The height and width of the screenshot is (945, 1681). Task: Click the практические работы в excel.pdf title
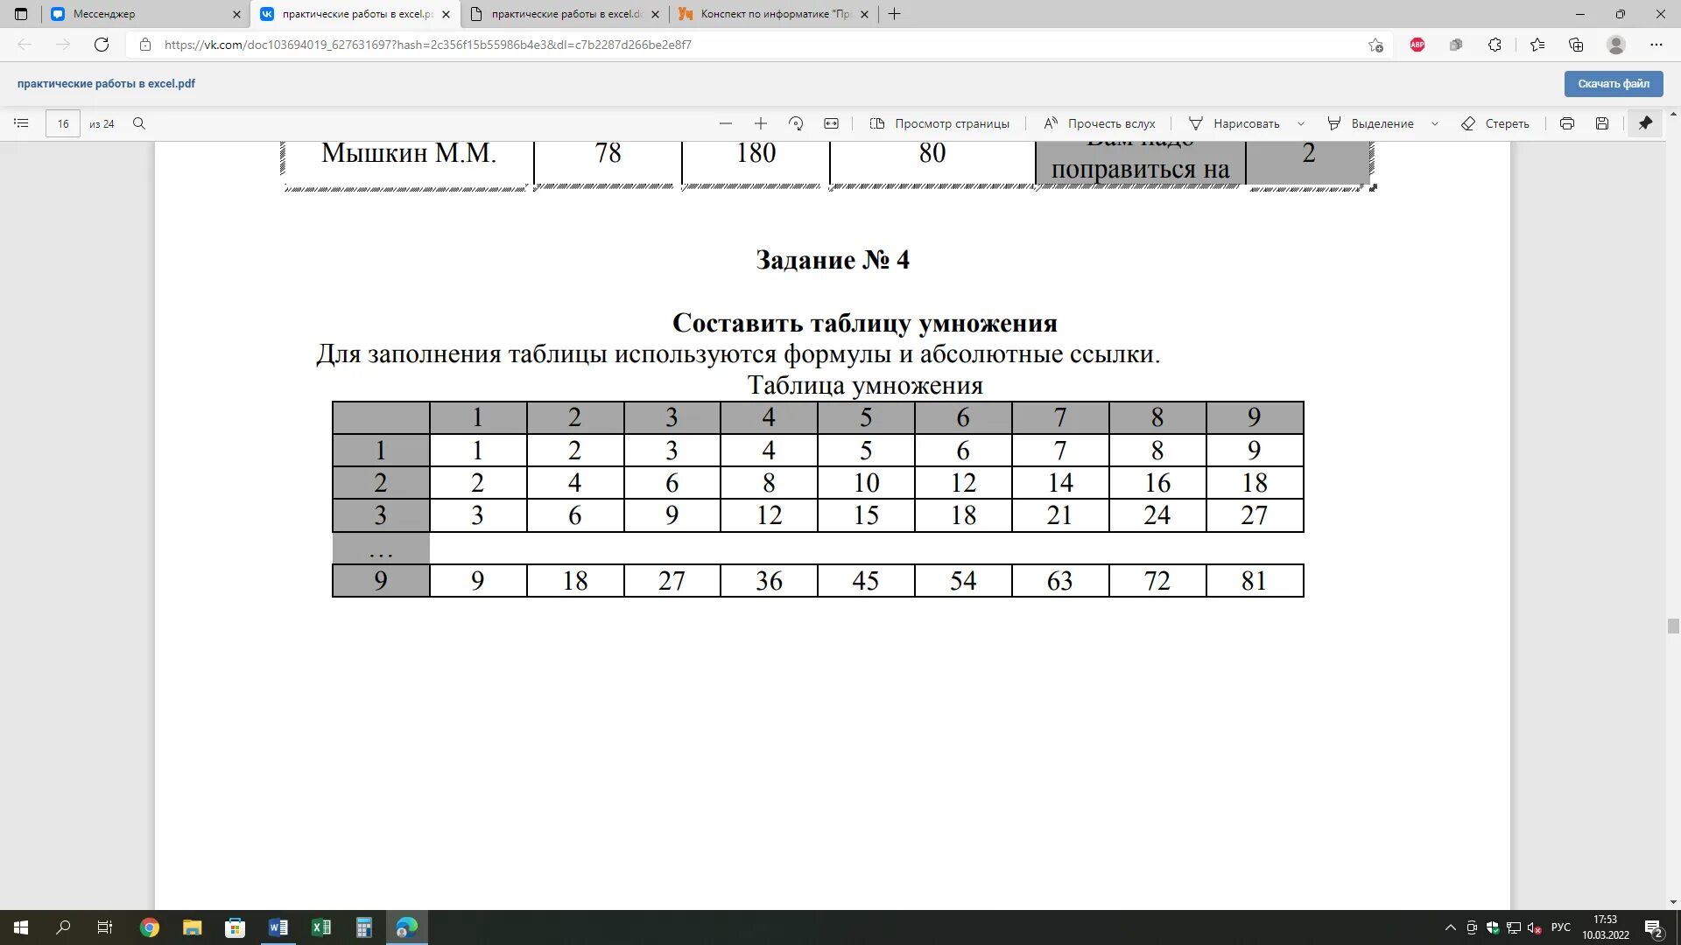click(106, 84)
